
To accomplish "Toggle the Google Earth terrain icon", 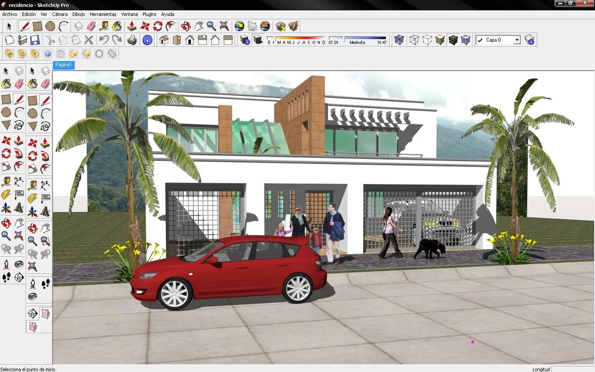I will [252, 26].
